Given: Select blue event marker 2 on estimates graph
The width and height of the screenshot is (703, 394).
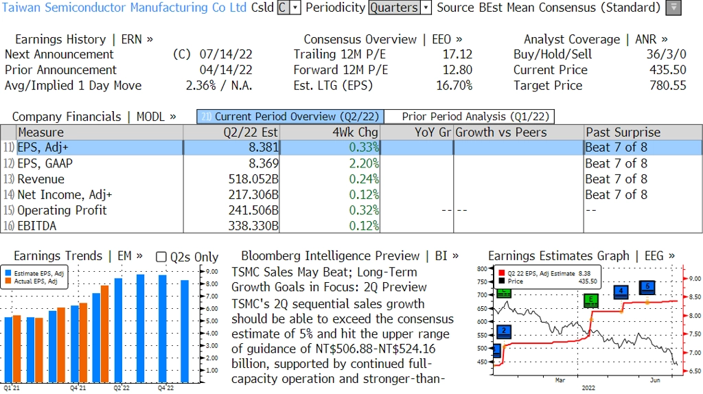Looking at the screenshot, I should tap(504, 332).
